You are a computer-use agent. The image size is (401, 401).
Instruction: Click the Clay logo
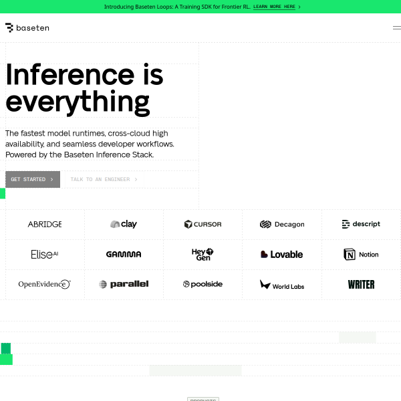coord(124,224)
